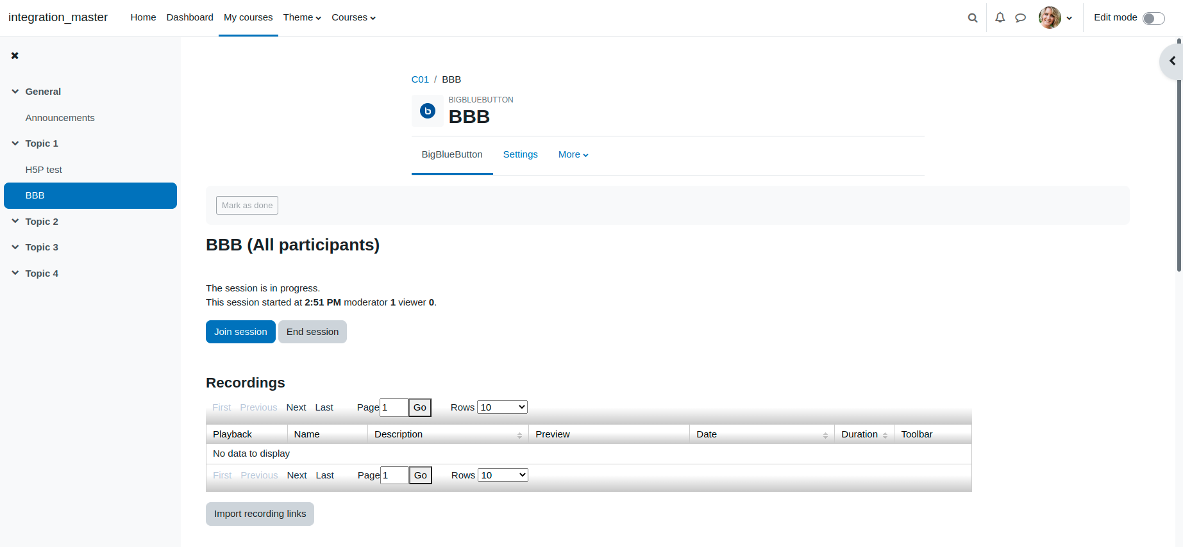
Task: Expand the Topic 4 section
Action: (x=15, y=273)
